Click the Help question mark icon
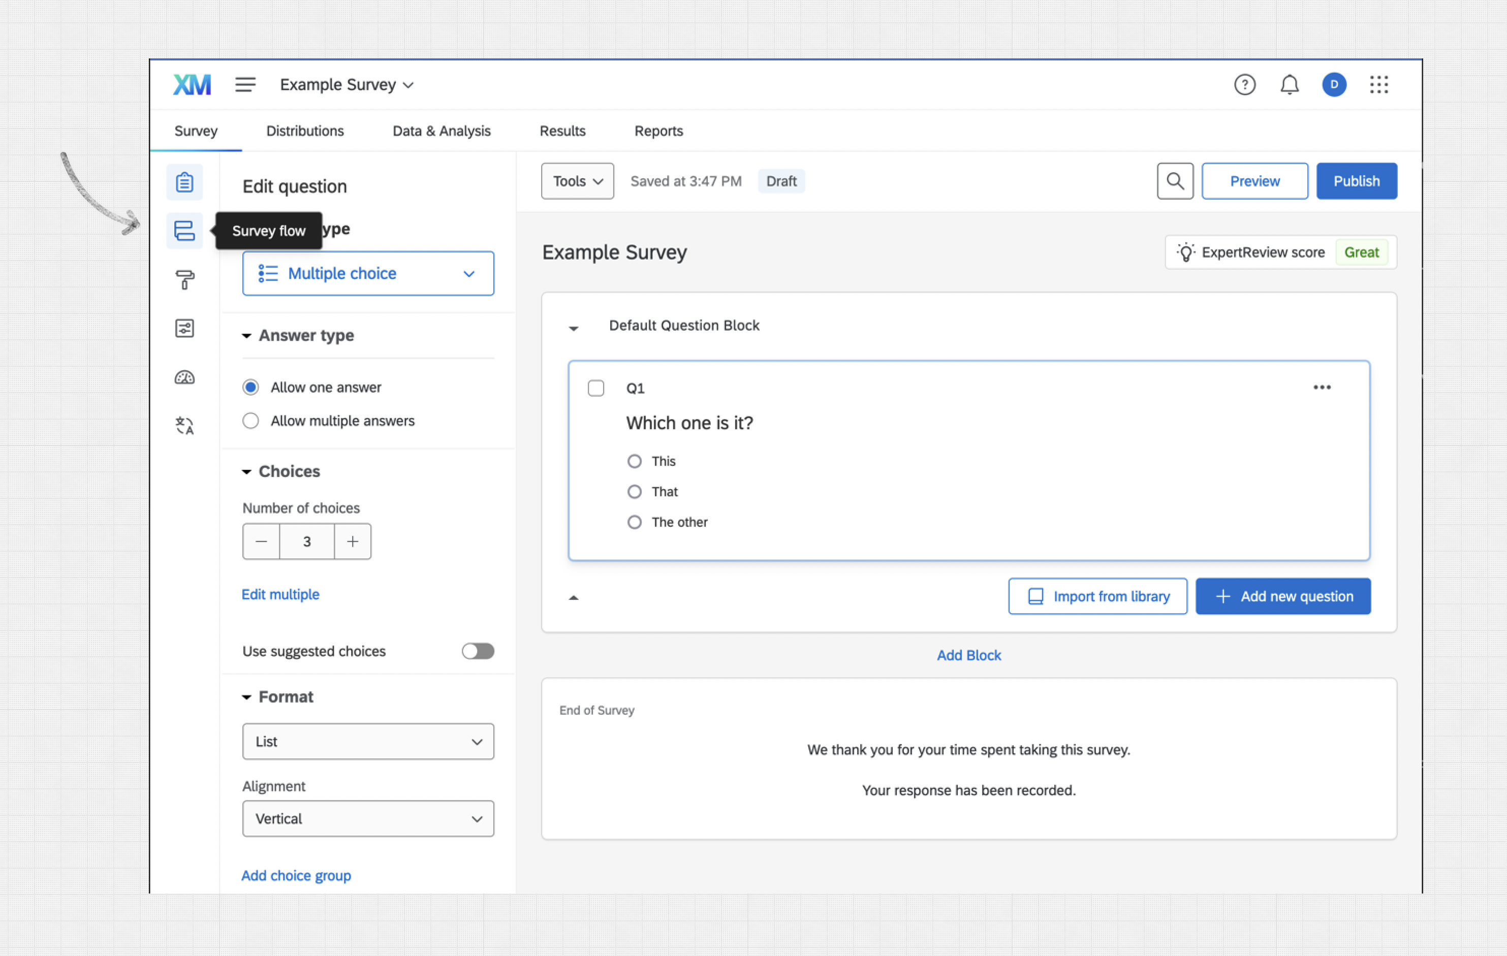The image size is (1507, 956). tap(1244, 84)
